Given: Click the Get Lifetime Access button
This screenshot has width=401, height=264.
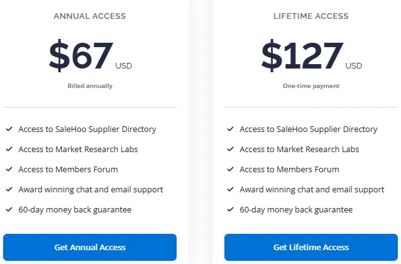Looking at the screenshot, I should pos(310,247).
